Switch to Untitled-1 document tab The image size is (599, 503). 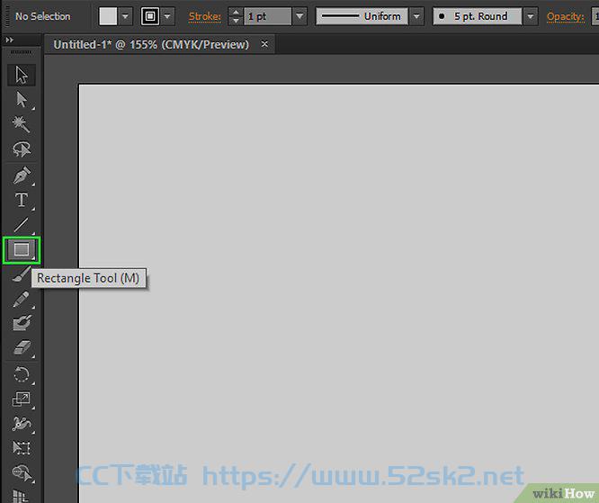pos(151,45)
